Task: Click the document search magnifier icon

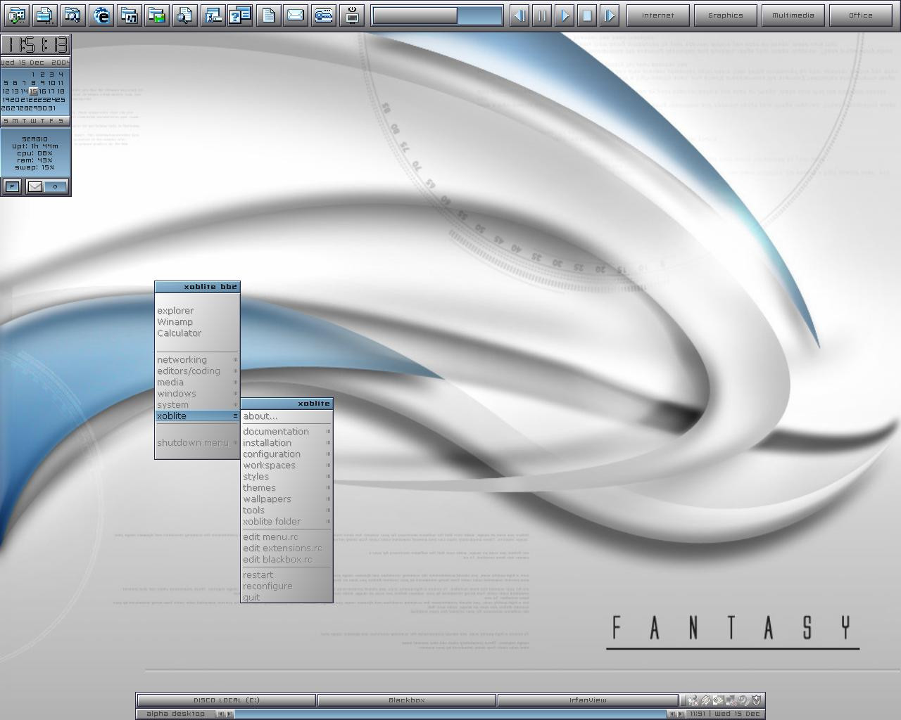Action: [x=184, y=15]
